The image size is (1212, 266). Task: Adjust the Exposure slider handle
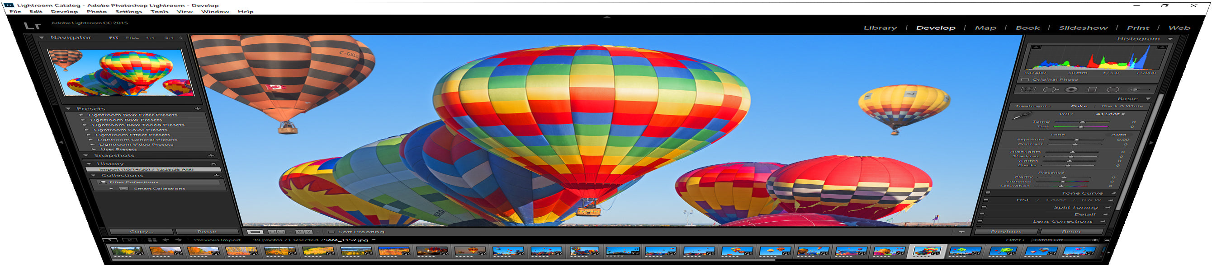click(x=1076, y=140)
